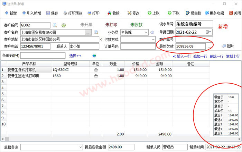This screenshot has height=152, width=242.
Task: Click the 联系人 input field
Action: (84, 47)
